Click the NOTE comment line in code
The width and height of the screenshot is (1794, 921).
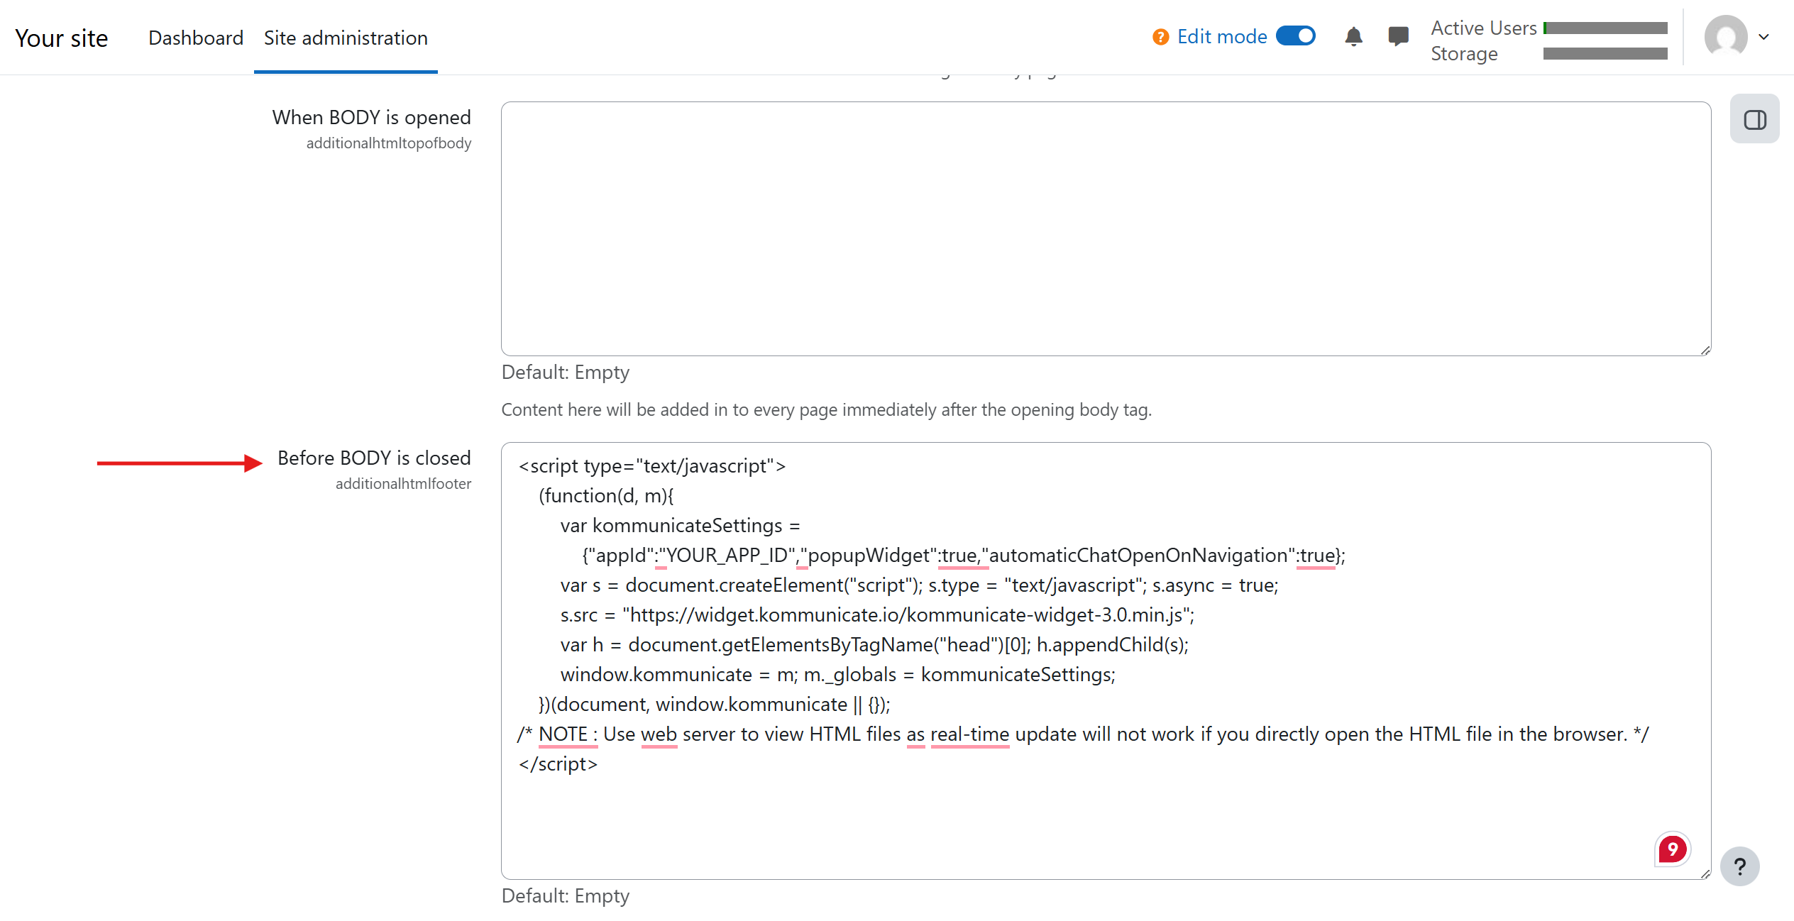coord(1083,734)
